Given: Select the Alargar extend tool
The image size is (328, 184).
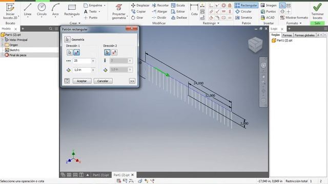Looking at the screenshot, I should [159, 11].
